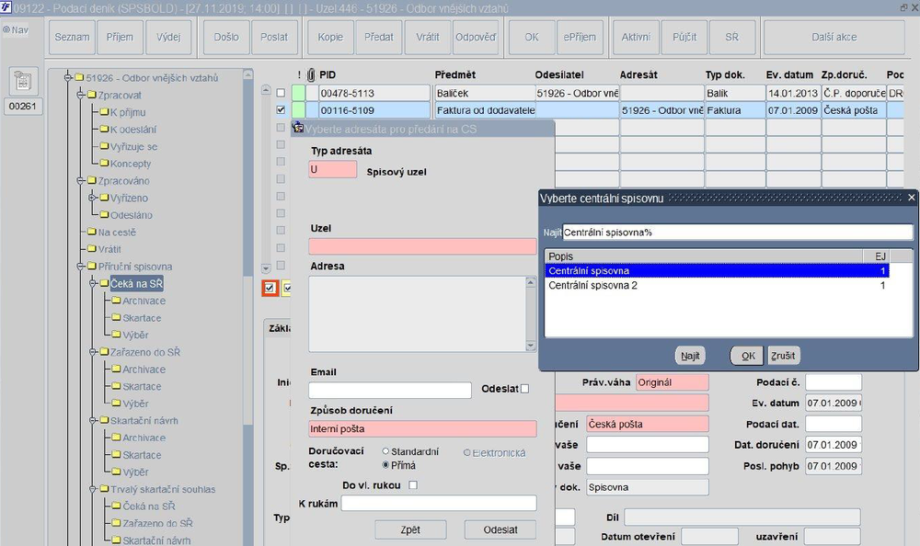Click the Způsob doručení Interní pošta field

[422, 428]
